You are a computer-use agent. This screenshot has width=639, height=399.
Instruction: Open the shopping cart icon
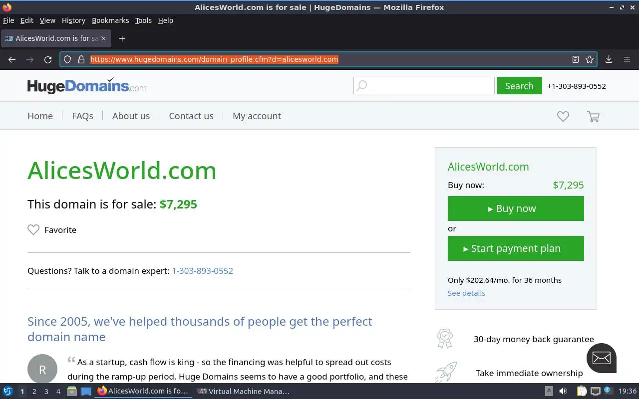[x=593, y=117]
